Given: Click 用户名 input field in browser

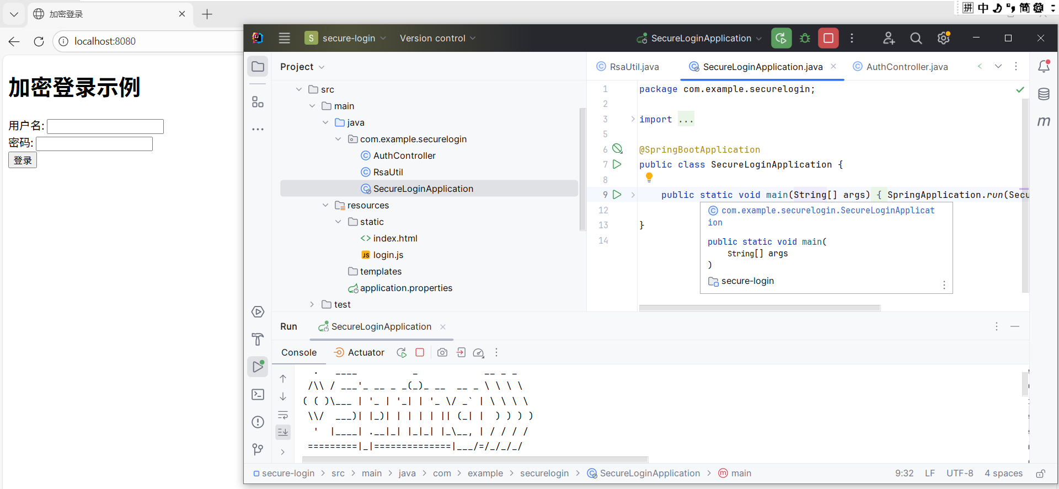Looking at the screenshot, I should (x=105, y=126).
